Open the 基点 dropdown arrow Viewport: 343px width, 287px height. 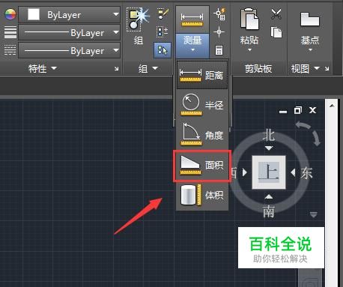pyautogui.click(x=310, y=49)
